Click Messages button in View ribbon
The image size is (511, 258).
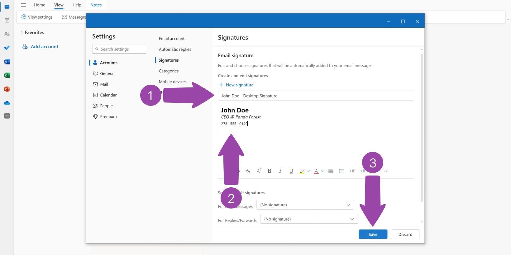tap(74, 17)
